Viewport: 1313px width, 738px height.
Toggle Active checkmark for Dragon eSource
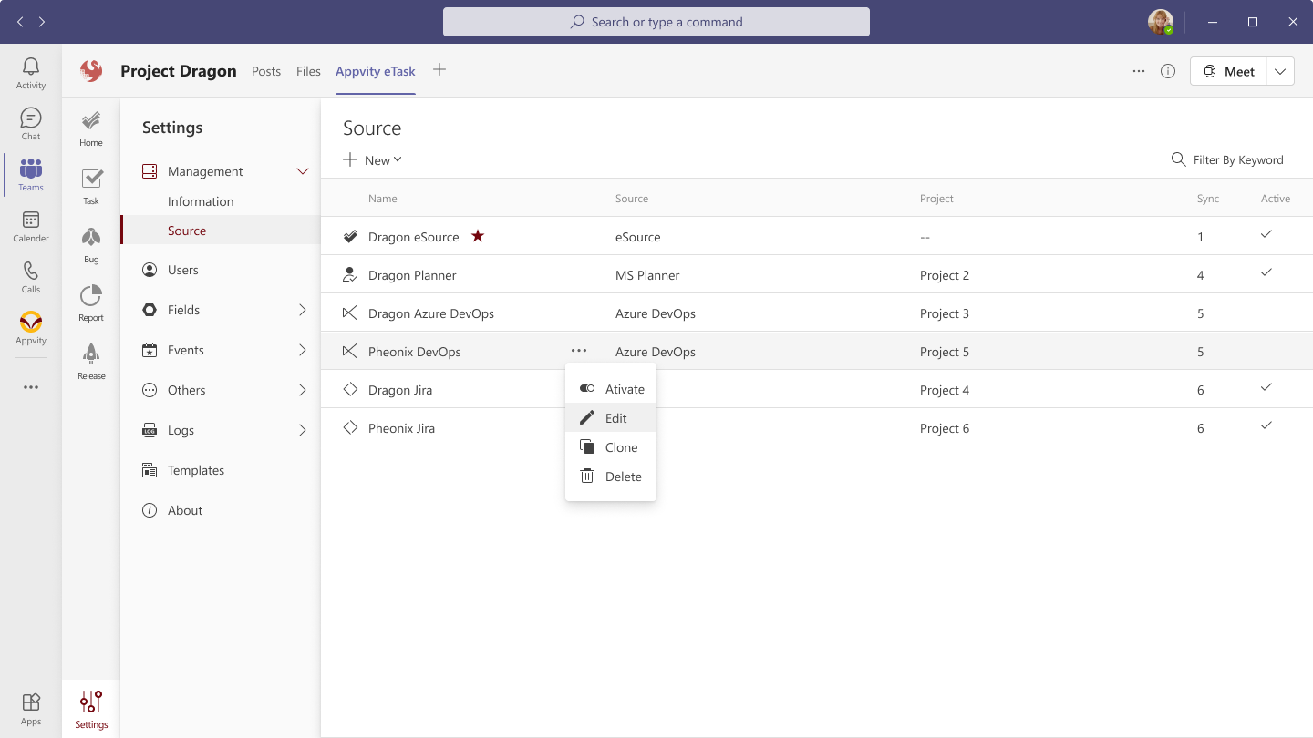tap(1266, 235)
